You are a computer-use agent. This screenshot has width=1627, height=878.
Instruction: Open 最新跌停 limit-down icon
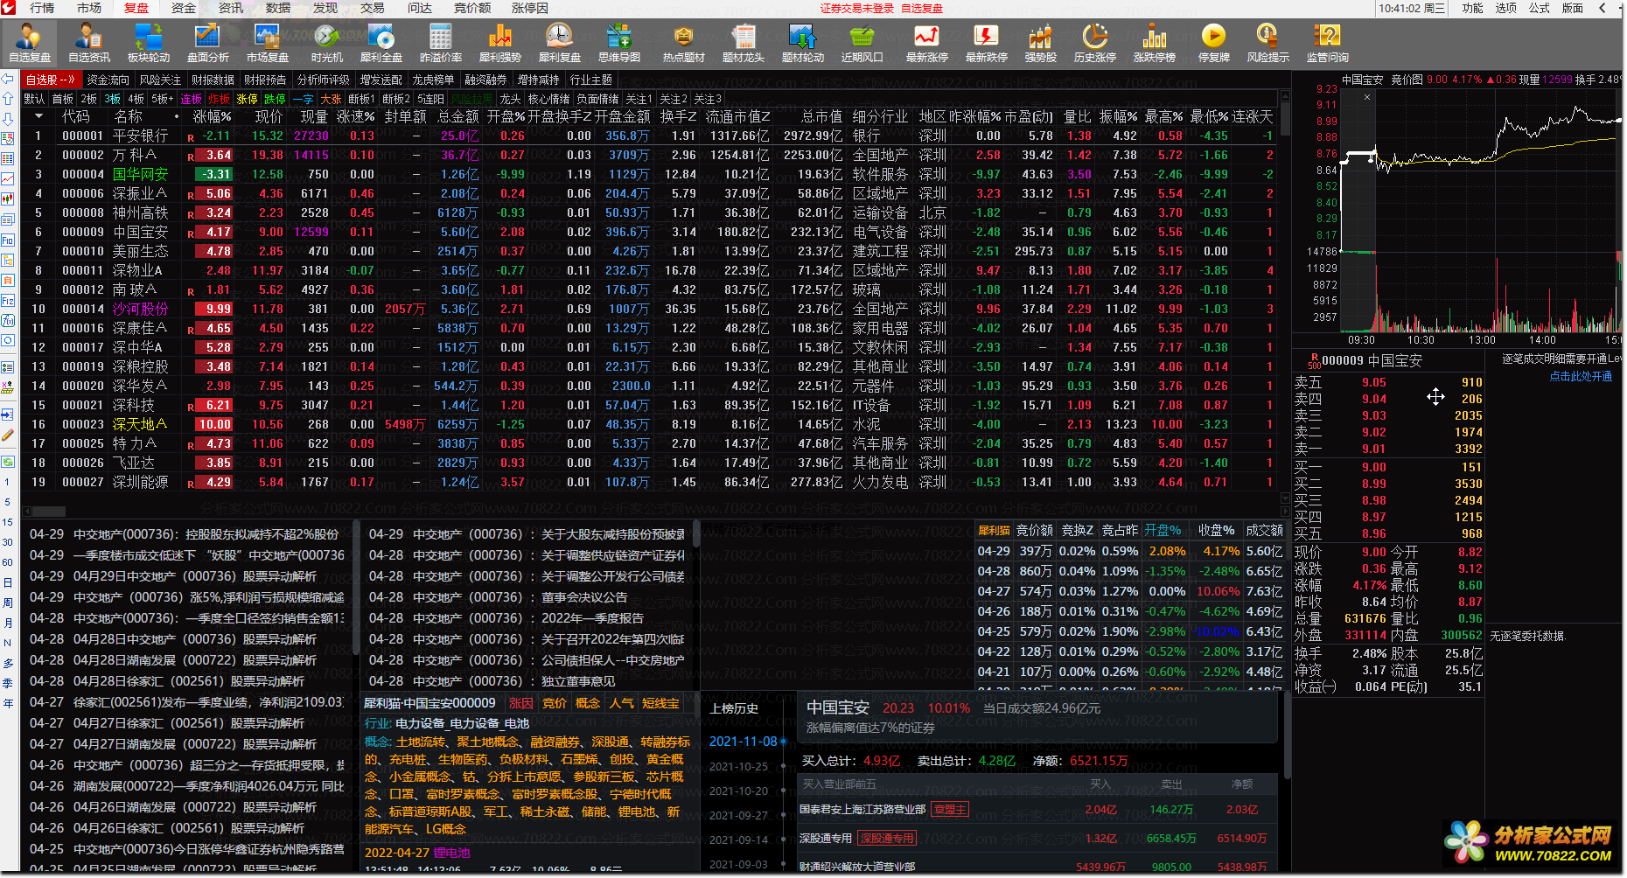click(x=987, y=42)
